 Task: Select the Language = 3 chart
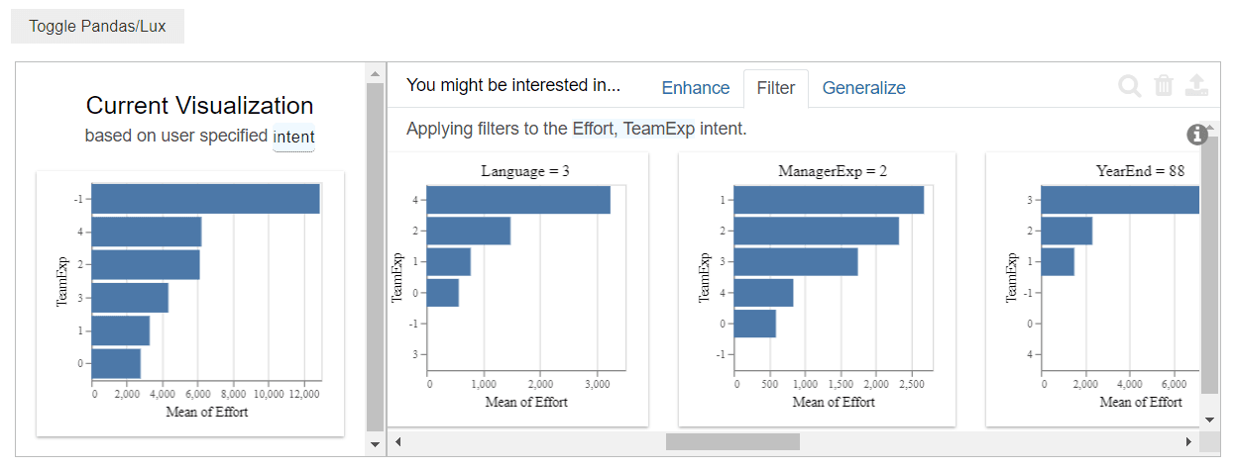[517, 287]
